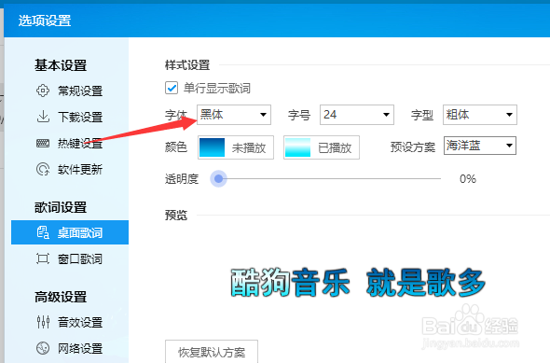Click the 歌词设置 section heading

[x=61, y=207]
